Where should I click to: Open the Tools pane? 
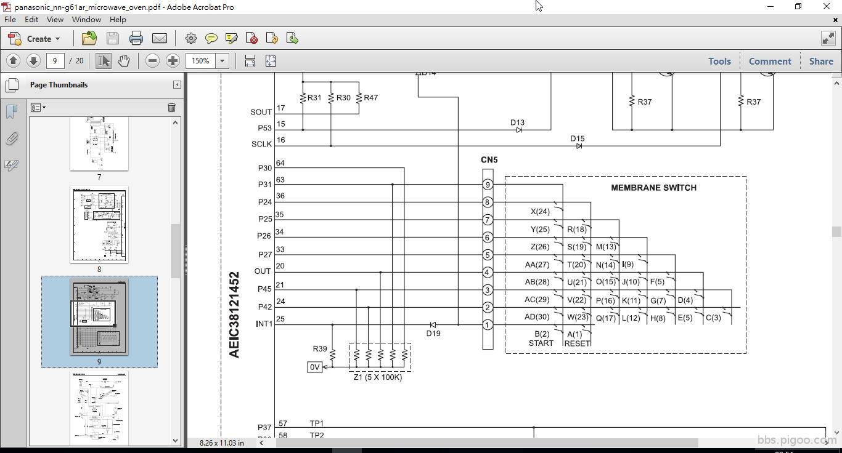(719, 61)
